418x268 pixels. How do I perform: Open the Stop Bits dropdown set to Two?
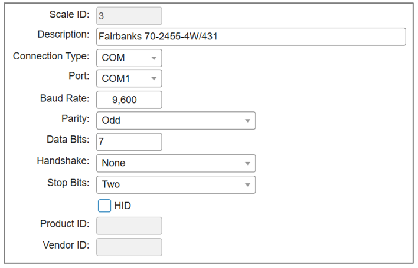click(175, 184)
